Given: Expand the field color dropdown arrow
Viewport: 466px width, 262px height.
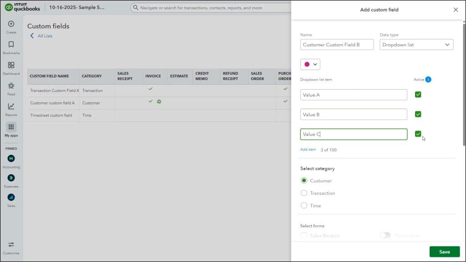Looking at the screenshot, I should click(x=314, y=64).
